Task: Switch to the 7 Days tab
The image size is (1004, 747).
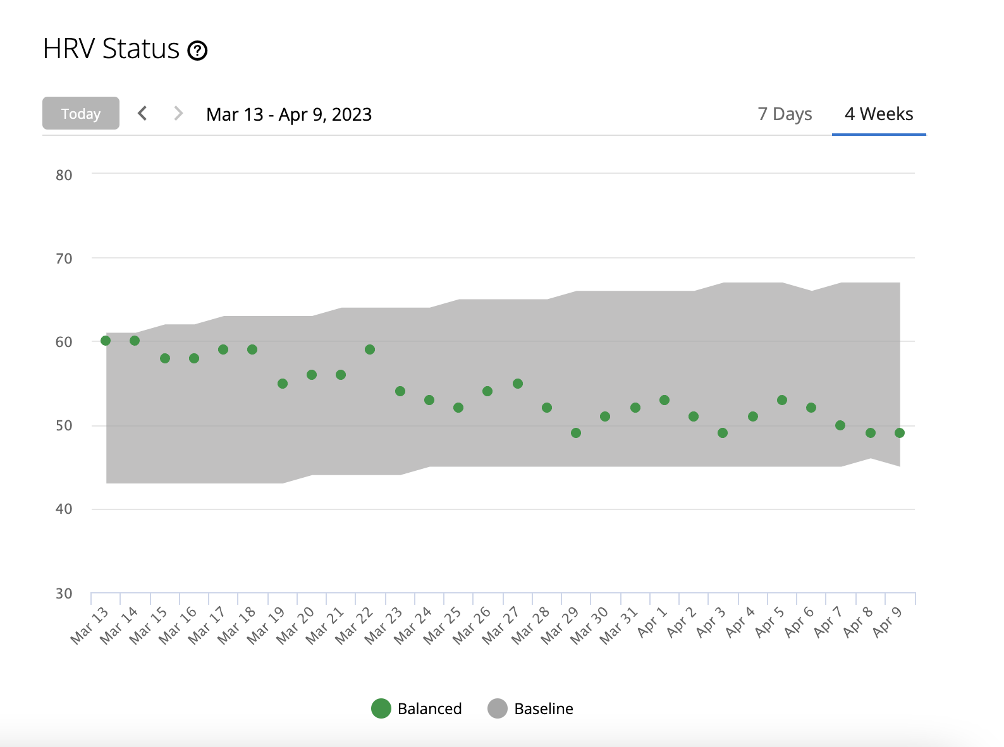Action: (785, 114)
